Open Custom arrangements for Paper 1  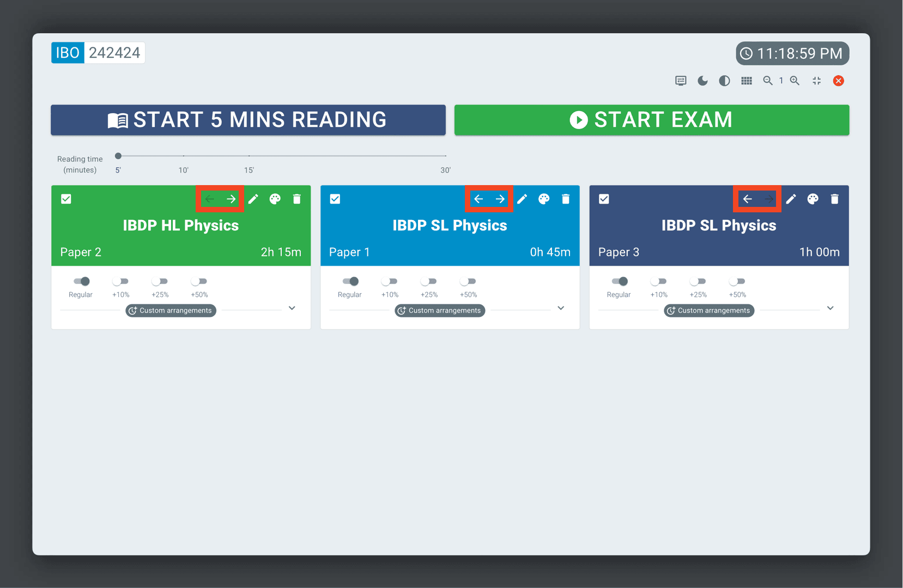point(440,310)
